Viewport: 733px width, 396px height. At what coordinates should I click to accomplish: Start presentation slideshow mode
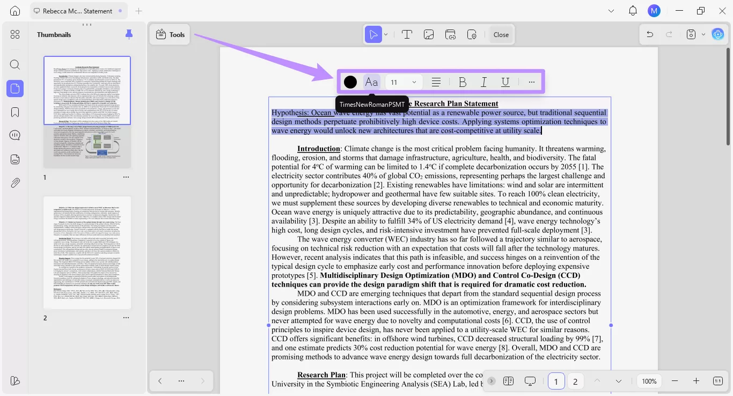click(530, 381)
